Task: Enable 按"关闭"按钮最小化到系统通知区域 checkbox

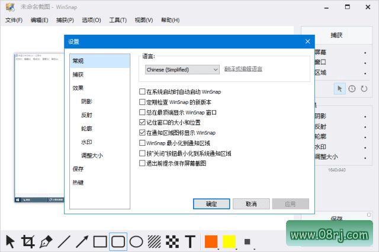Action: 142,153
